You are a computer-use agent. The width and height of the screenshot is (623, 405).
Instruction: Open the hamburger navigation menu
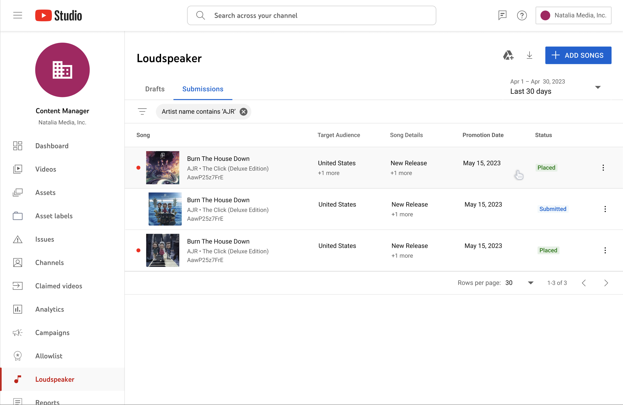click(18, 15)
